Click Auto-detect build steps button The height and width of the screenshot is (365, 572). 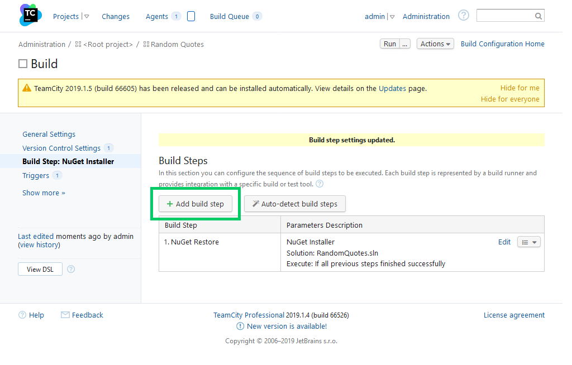pyautogui.click(x=295, y=204)
